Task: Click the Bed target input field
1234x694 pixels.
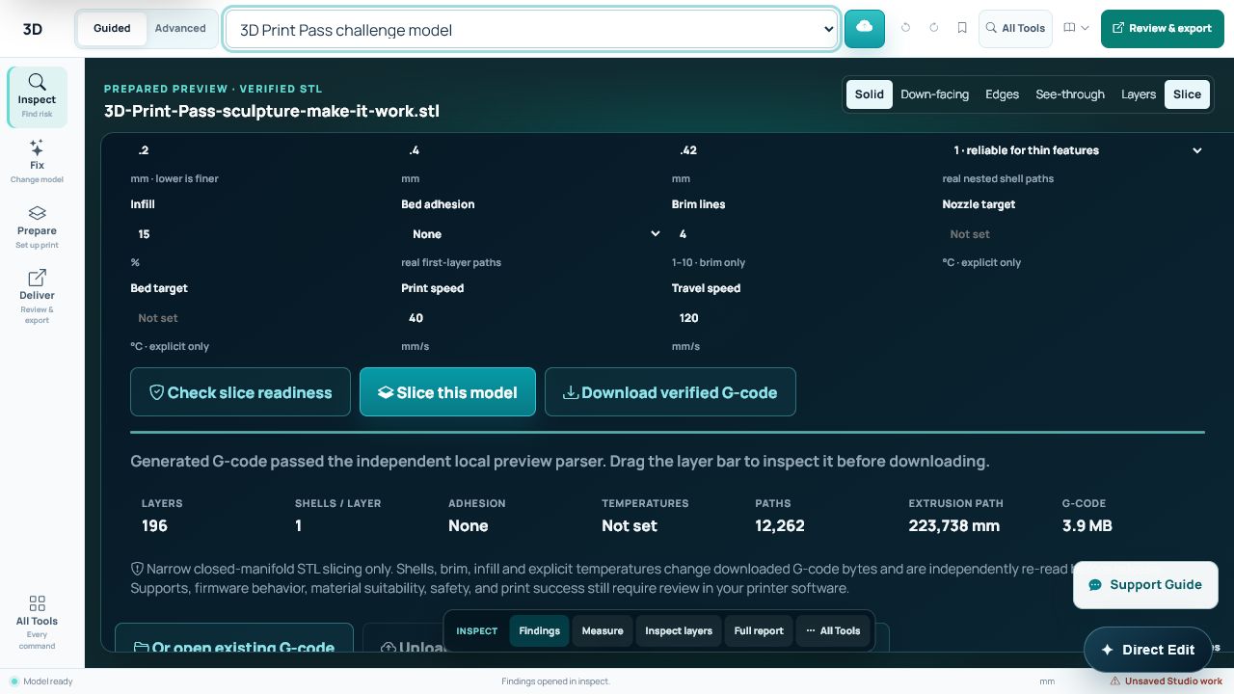Action: click(260, 318)
